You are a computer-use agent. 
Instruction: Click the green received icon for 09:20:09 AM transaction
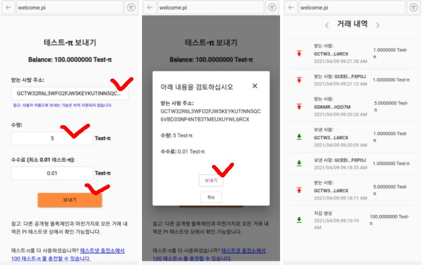click(299, 137)
